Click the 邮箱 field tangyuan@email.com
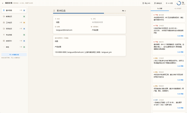 tap(72, 30)
